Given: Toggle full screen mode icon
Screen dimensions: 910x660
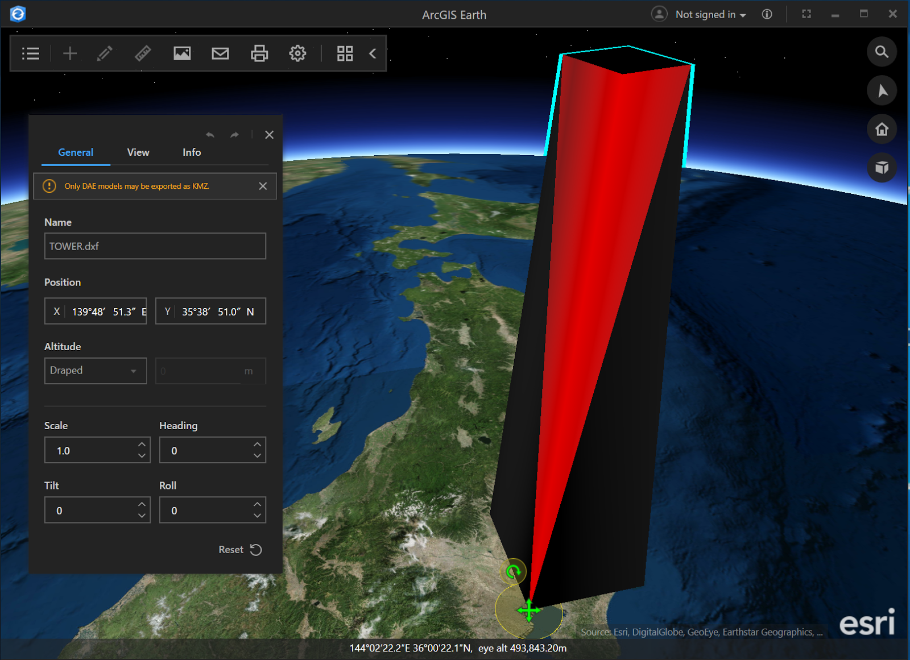Looking at the screenshot, I should pos(806,14).
